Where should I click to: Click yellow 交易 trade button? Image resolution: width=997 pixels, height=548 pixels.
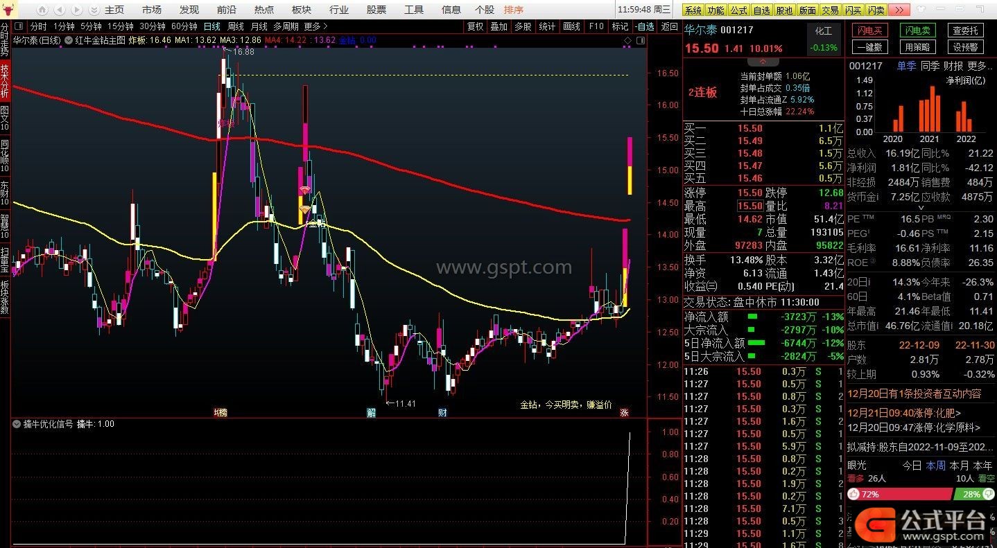[x=830, y=10]
